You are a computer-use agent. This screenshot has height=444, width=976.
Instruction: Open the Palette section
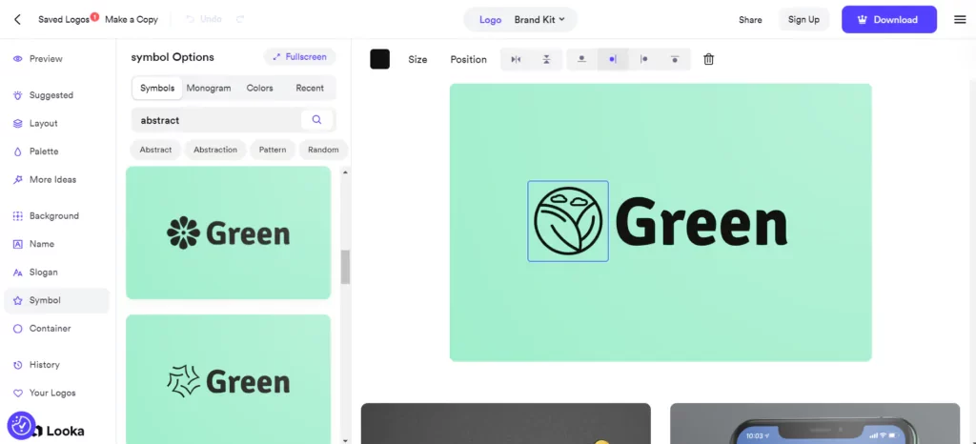click(x=36, y=151)
